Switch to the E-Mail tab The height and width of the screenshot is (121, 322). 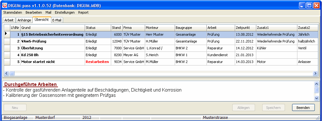tap(57, 20)
